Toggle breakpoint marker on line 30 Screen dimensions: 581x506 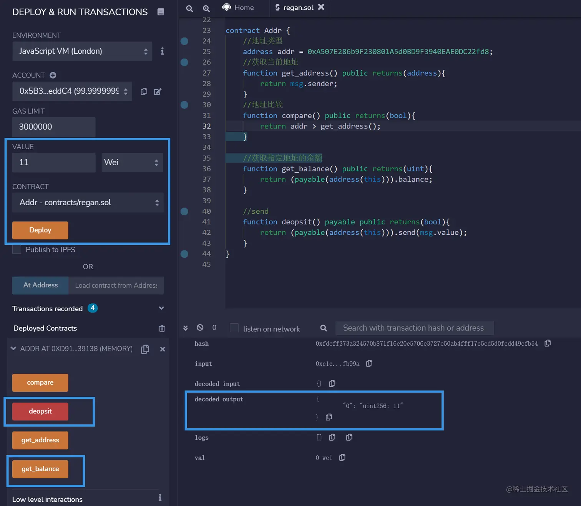click(184, 105)
